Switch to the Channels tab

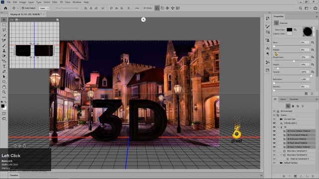point(294,99)
